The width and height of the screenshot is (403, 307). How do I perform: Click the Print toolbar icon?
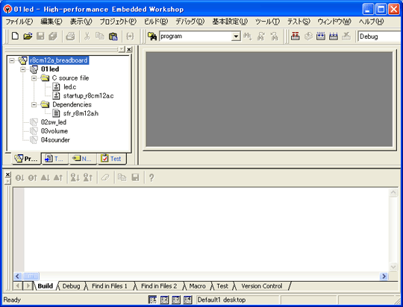(70, 37)
